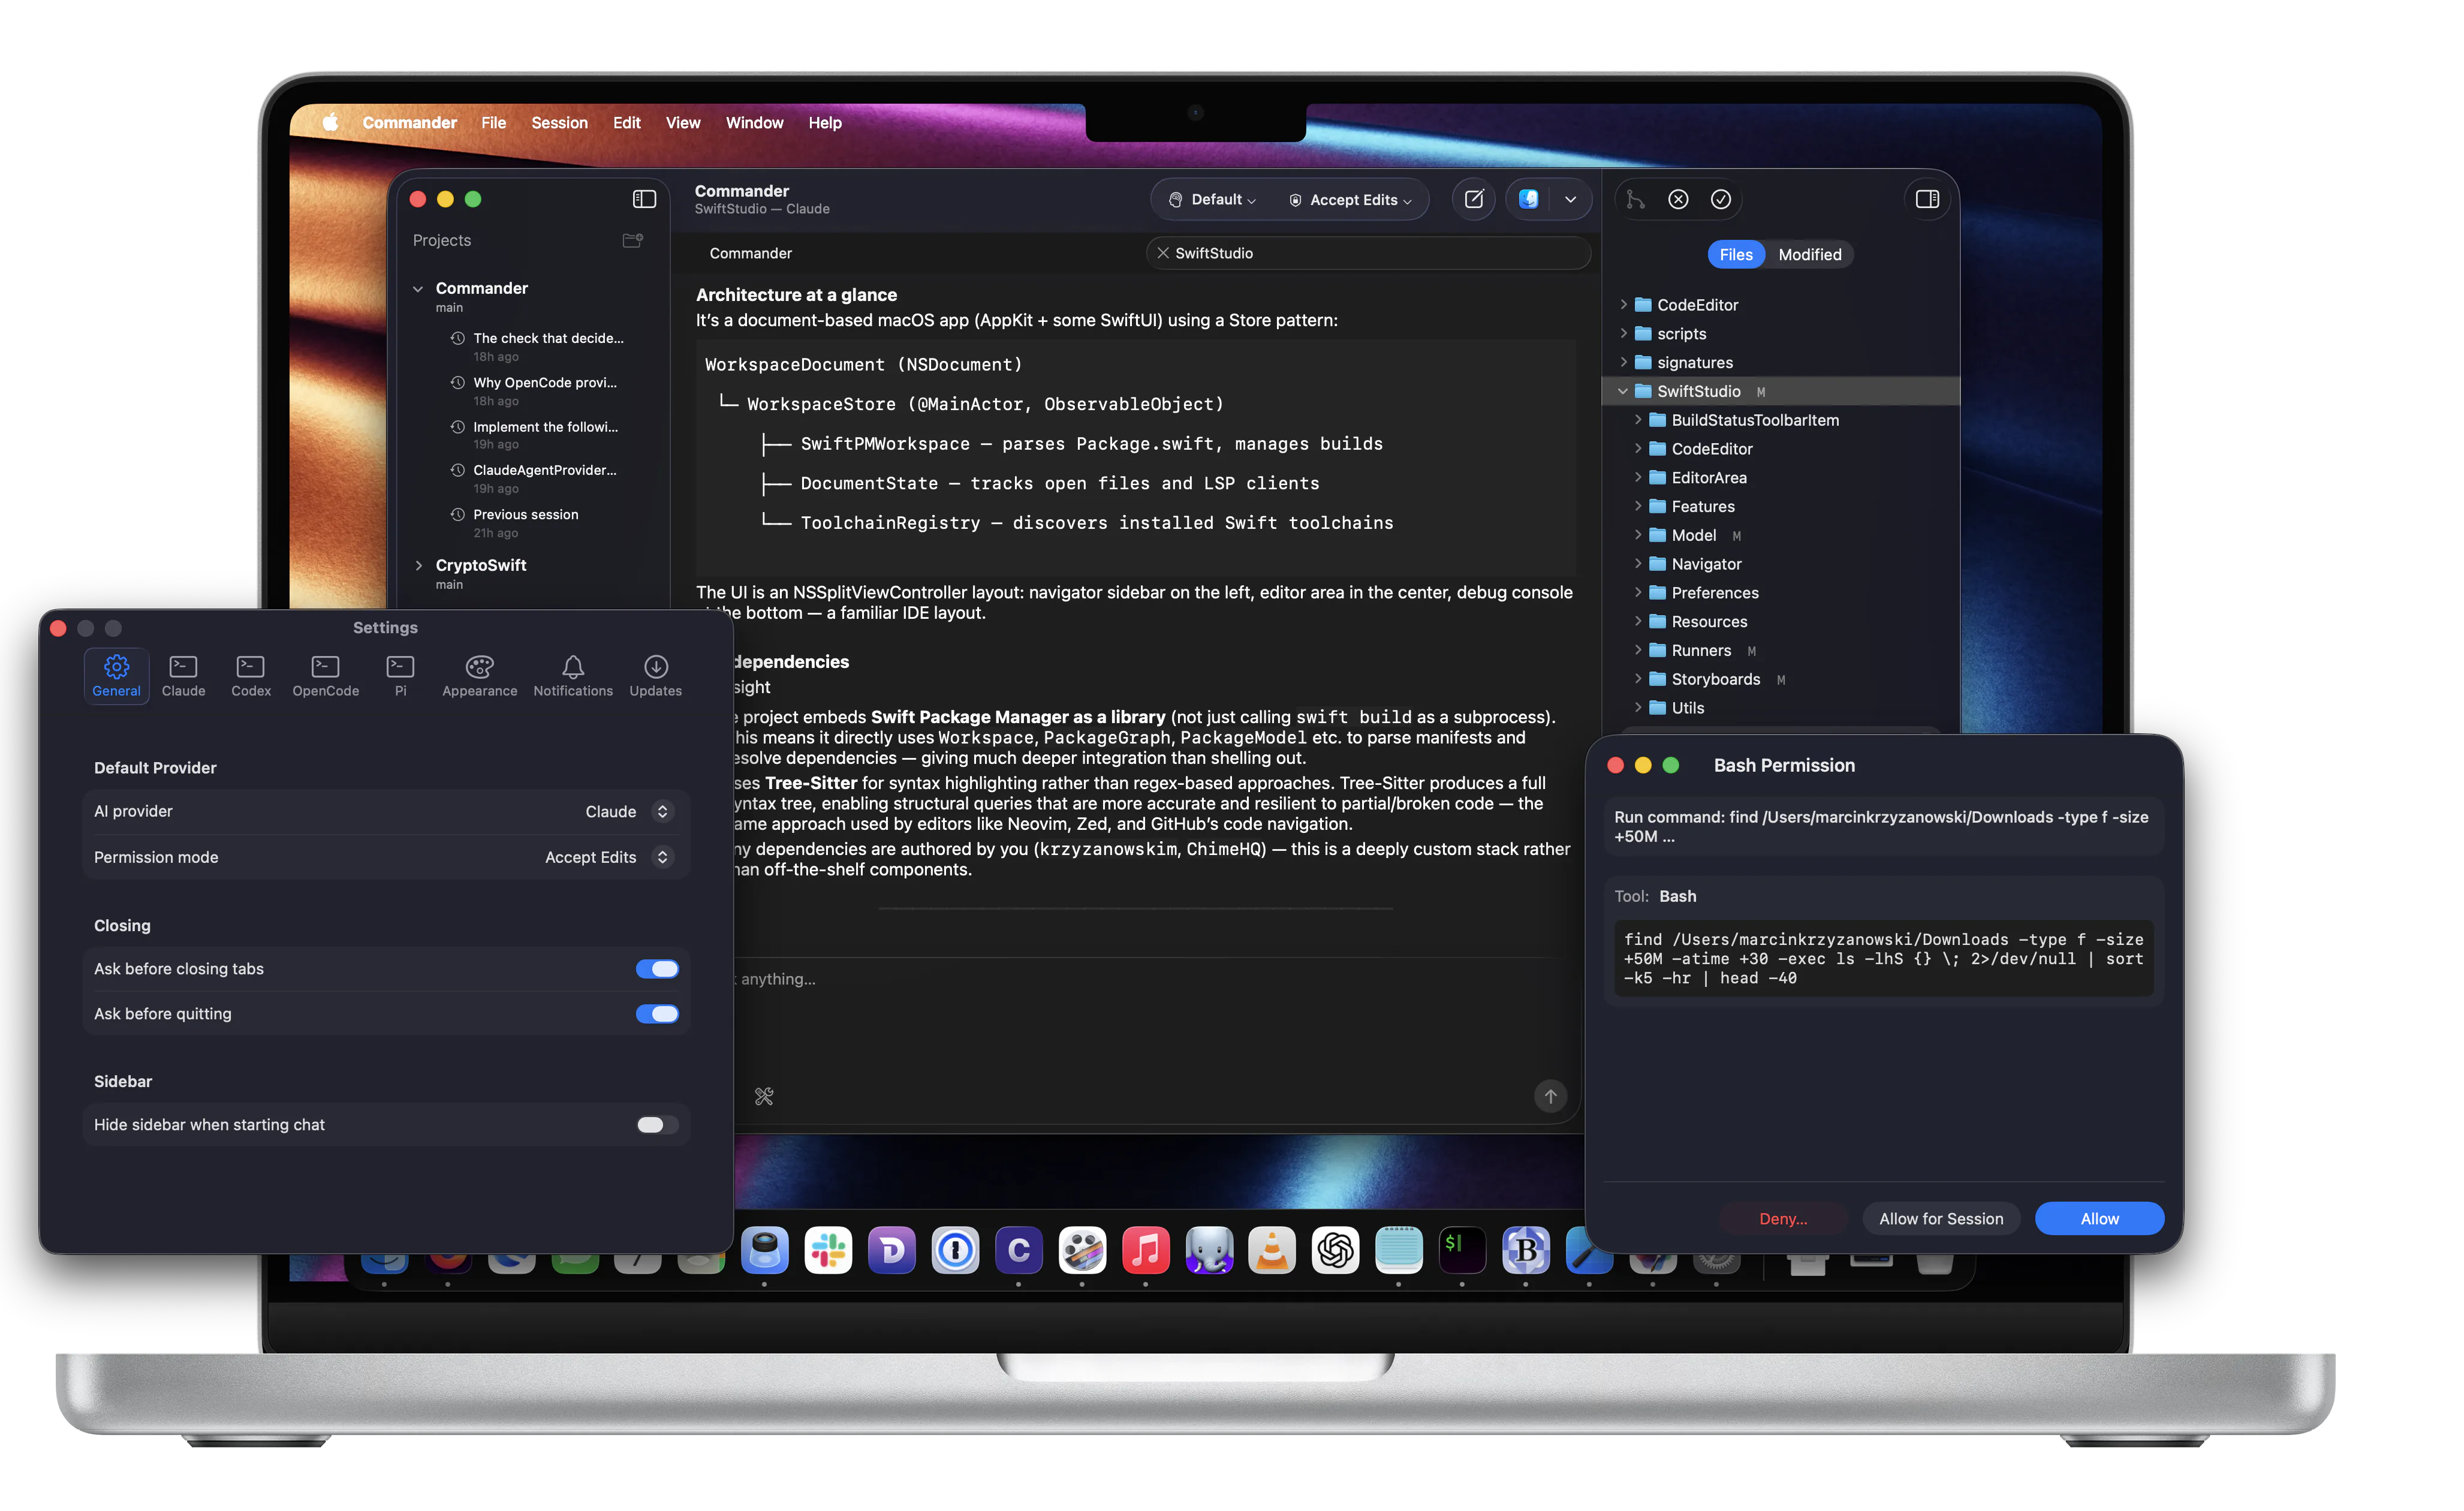Viewport: 2464px width, 1511px height.
Task: Click the checkmark icon in the files panel header
Action: [x=1721, y=199]
